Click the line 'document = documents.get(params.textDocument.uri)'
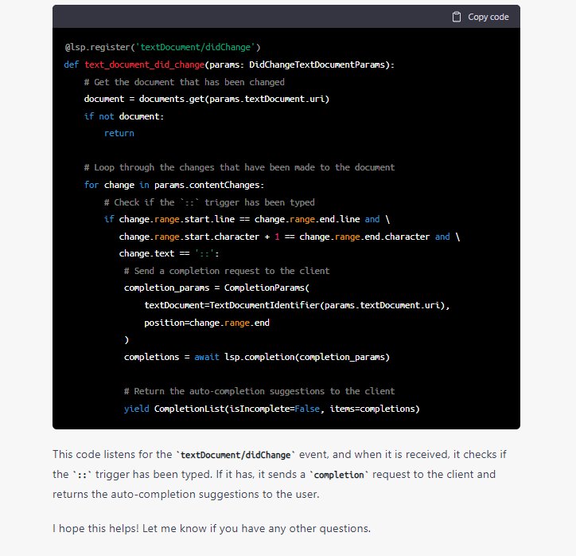This screenshot has height=556, width=576. pos(206,100)
